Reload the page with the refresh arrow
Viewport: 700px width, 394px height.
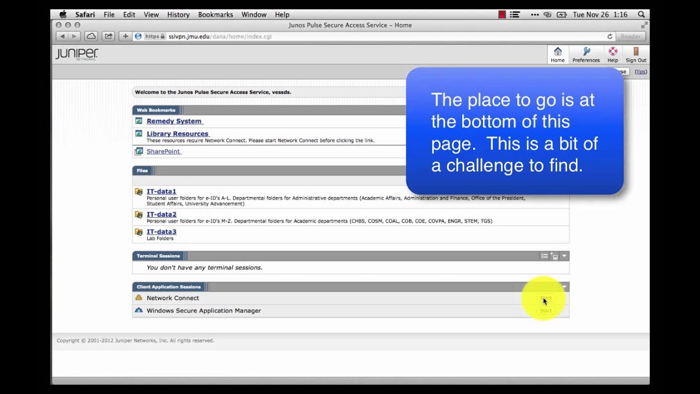coord(610,37)
